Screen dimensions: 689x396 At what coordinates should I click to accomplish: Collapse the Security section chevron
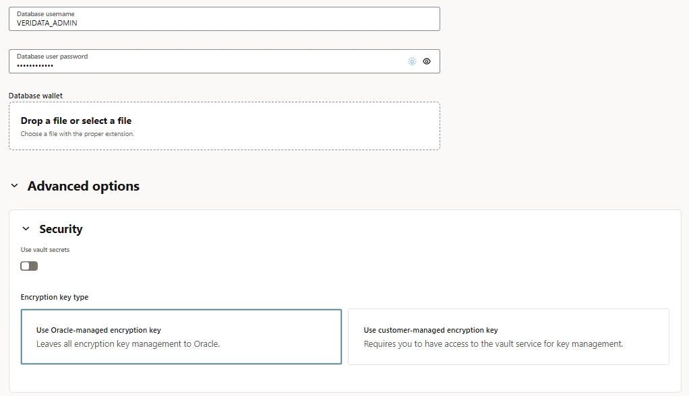tap(26, 229)
